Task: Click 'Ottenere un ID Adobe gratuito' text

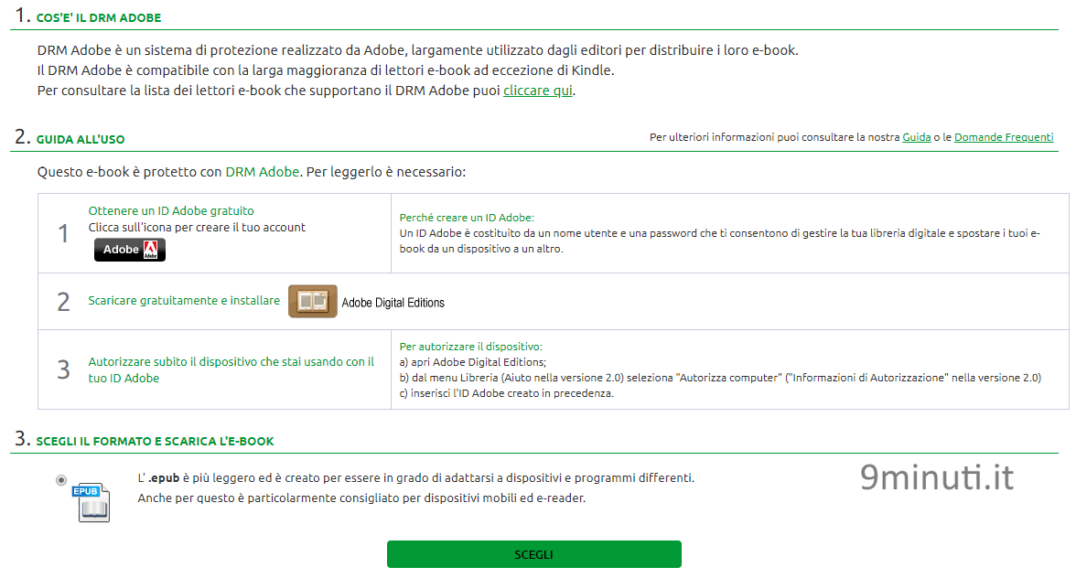Action: [171, 210]
